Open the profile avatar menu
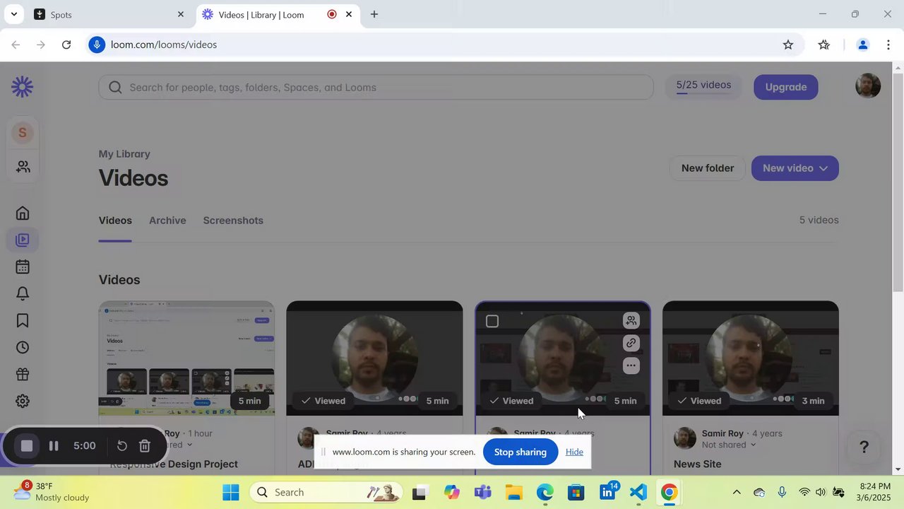Screen dimensions: 904x509 [868, 86]
